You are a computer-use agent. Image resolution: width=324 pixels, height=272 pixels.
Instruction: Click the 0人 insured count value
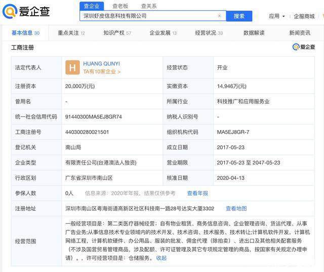pos(69,193)
